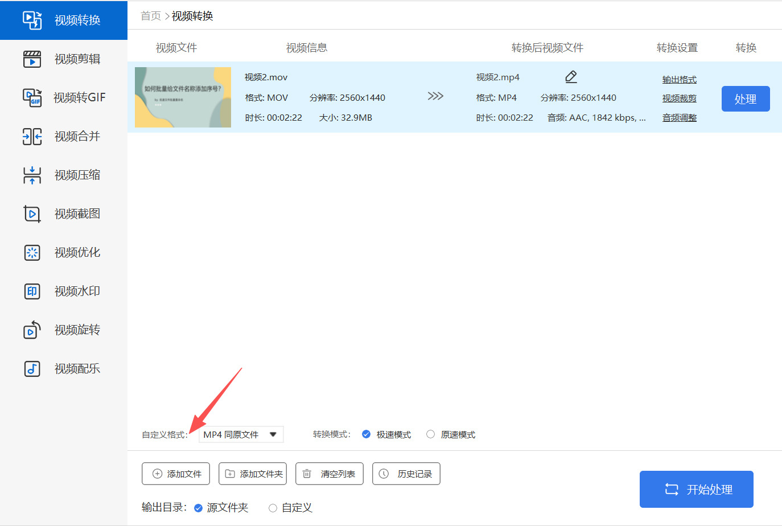The image size is (782, 526).
Task: Click 历史记录 label text
Action: (415, 474)
